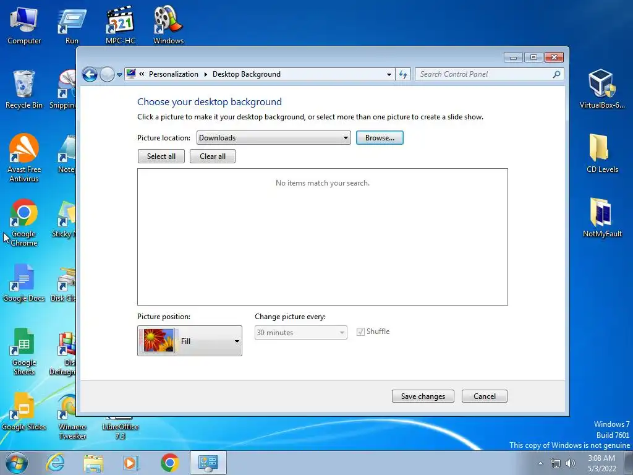Open the Start menu orb
The height and width of the screenshot is (475, 633).
click(x=17, y=463)
